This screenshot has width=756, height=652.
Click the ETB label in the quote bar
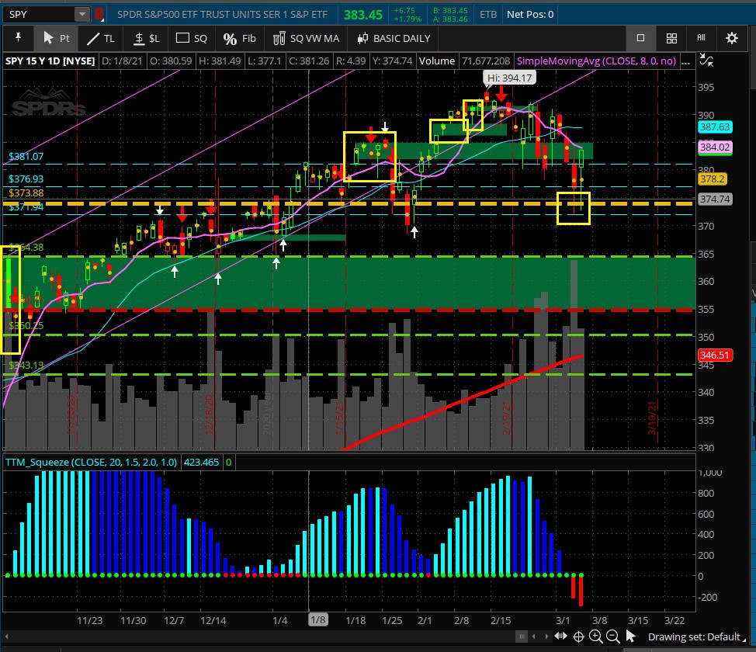[488, 15]
